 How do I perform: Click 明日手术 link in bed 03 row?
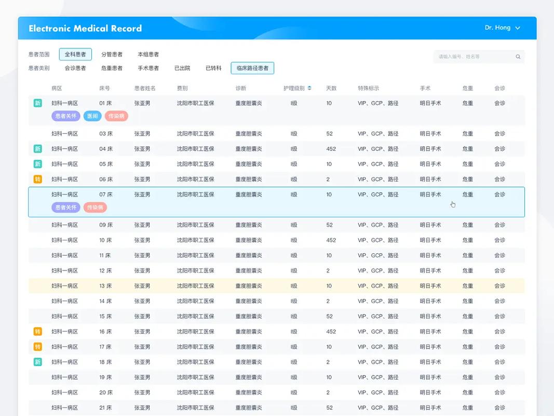click(430, 134)
